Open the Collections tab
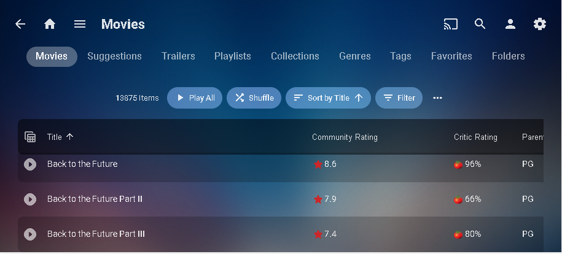The width and height of the screenshot is (562, 254). tap(295, 56)
